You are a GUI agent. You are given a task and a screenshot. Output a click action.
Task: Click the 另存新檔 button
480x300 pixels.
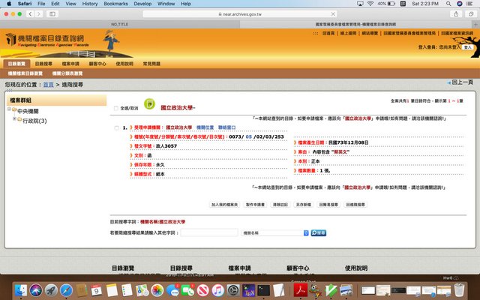303,205
